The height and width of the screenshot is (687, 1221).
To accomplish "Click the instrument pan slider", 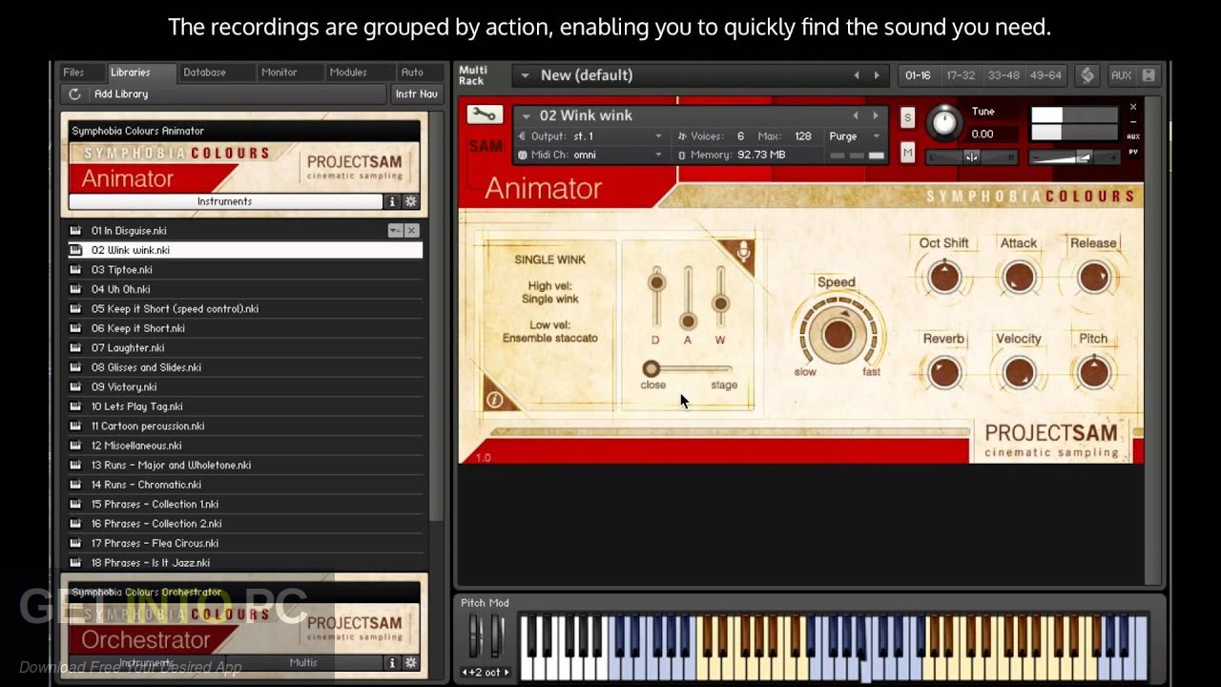I will (x=971, y=157).
